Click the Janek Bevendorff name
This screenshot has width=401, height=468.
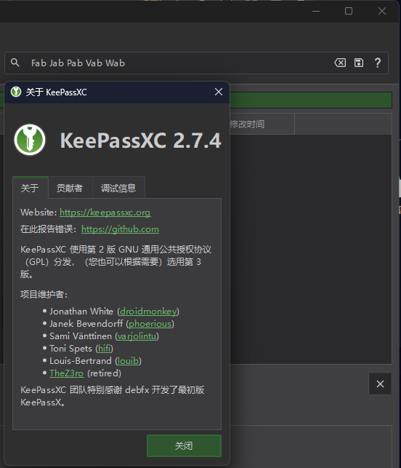86,324
